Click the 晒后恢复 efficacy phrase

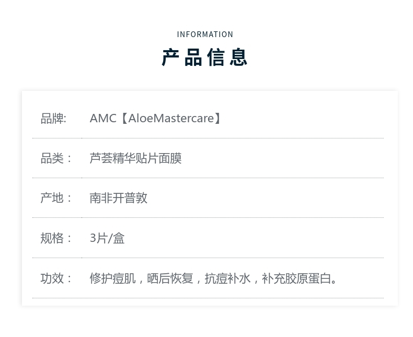(170, 278)
